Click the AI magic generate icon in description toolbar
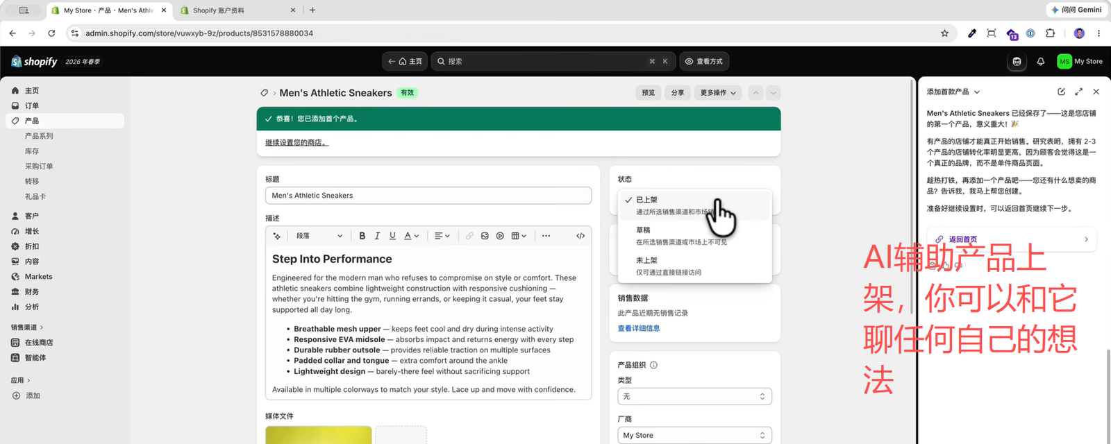The height and width of the screenshot is (444, 1111). [277, 236]
